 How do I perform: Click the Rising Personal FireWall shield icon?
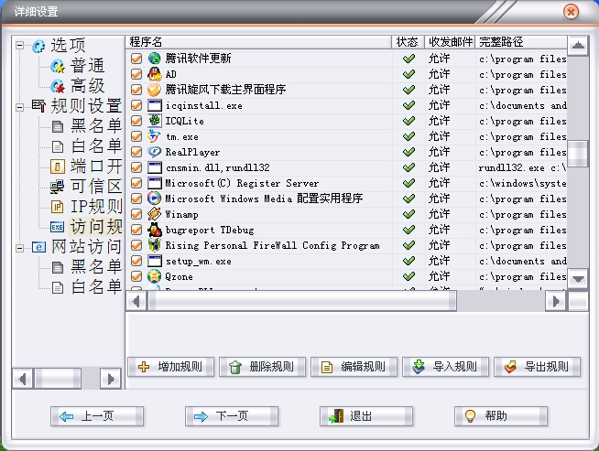point(155,245)
